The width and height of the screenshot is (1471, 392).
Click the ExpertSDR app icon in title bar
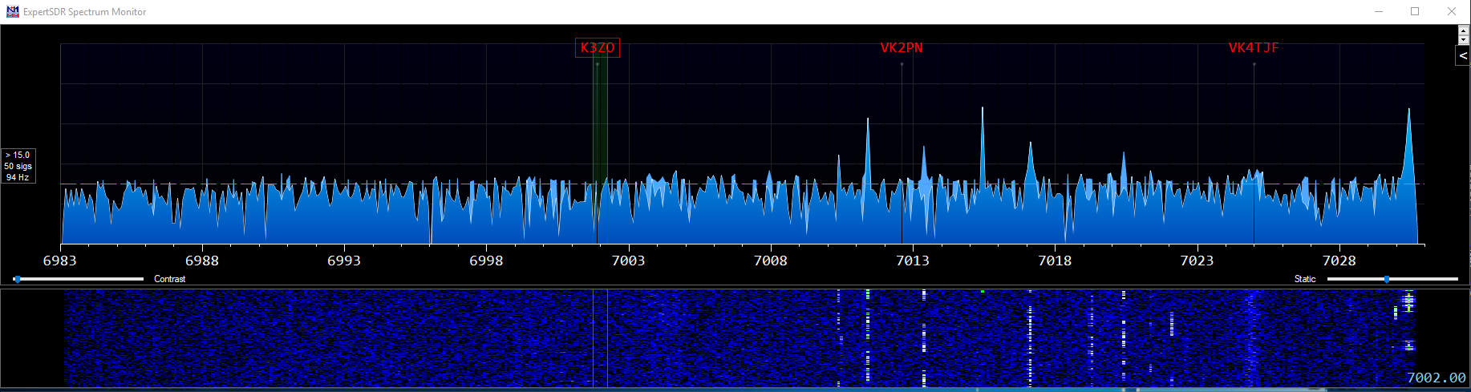[12, 11]
